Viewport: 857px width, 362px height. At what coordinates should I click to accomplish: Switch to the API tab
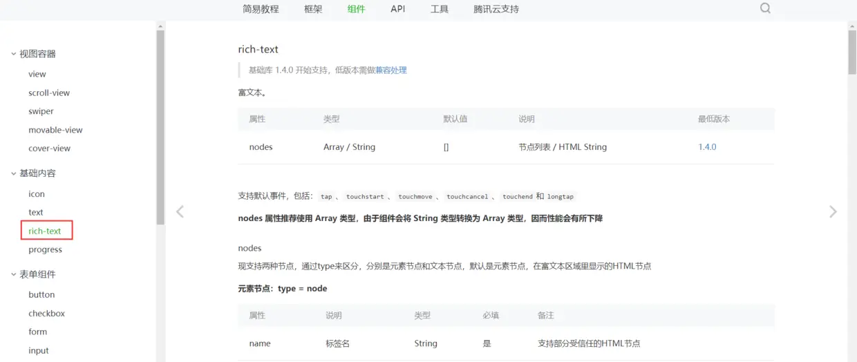(x=398, y=9)
